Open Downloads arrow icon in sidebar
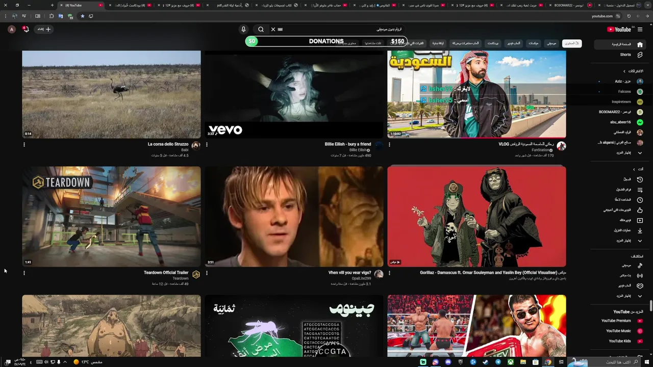The image size is (653, 367). coord(640,230)
